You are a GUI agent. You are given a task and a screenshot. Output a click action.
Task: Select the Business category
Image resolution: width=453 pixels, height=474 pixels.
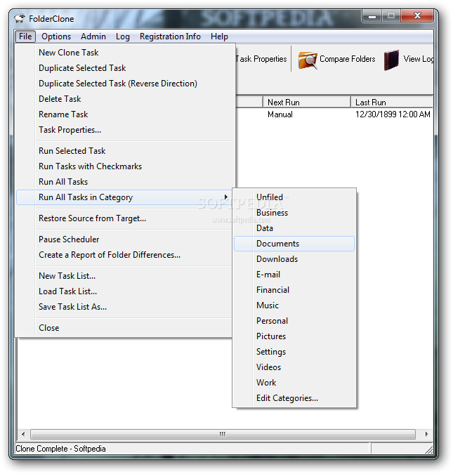pos(294,213)
